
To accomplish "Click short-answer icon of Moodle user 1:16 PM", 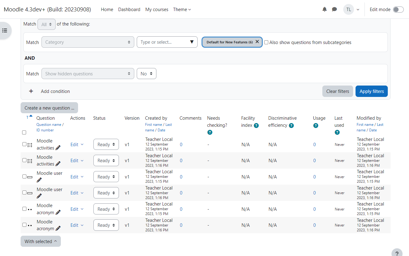I will (x=30, y=193).
